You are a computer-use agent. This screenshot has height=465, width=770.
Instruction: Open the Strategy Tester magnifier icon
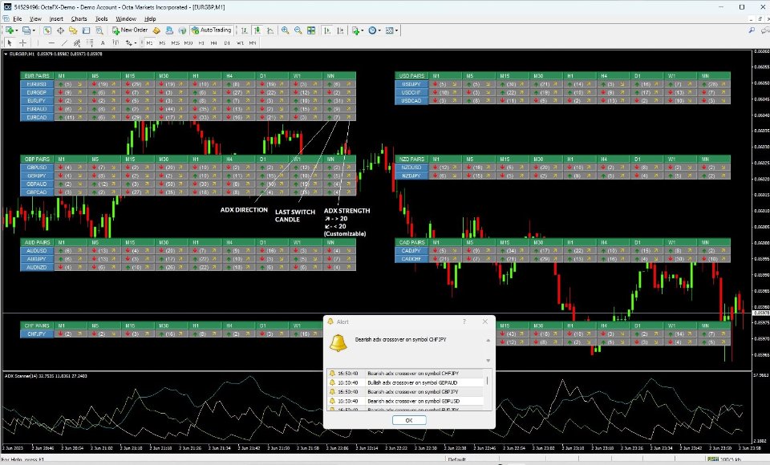99,30
